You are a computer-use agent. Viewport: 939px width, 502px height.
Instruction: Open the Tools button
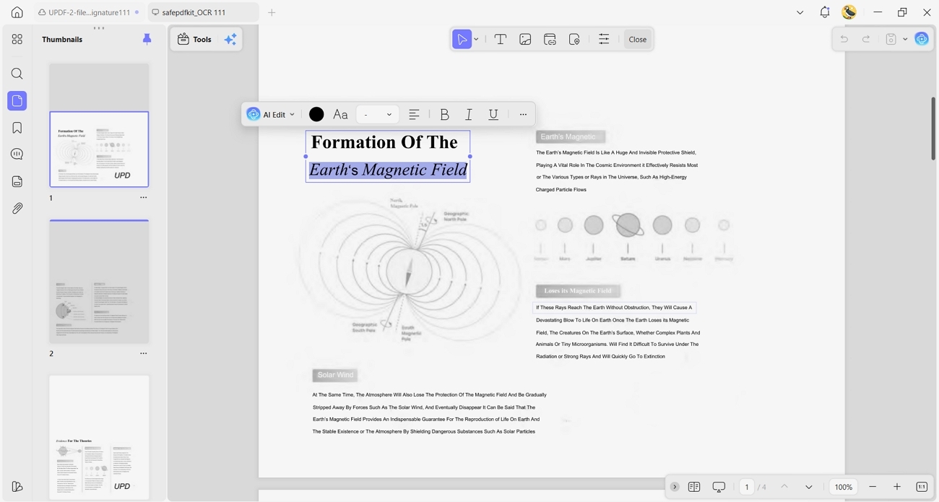[195, 40]
